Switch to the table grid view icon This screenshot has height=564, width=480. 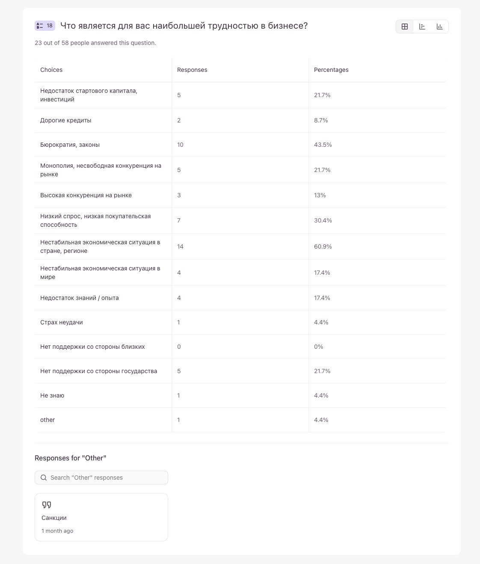pos(405,27)
